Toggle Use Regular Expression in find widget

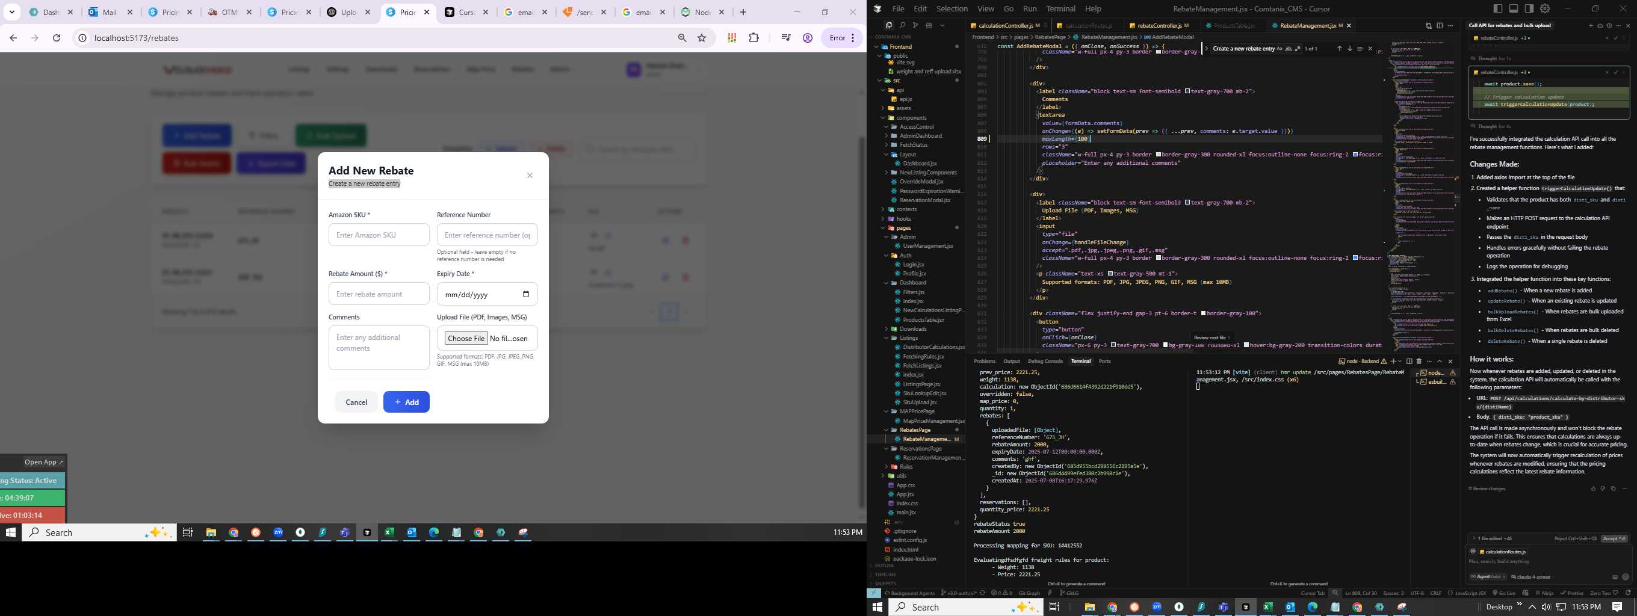pyautogui.click(x=1298, y=49)
